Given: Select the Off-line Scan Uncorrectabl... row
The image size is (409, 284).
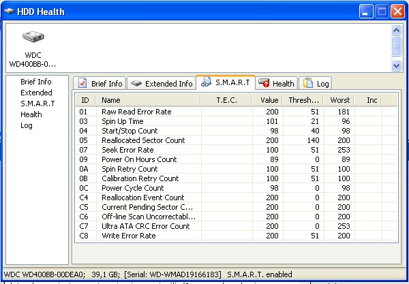Looking at the screenshot, I should click(x=237, y=217).
